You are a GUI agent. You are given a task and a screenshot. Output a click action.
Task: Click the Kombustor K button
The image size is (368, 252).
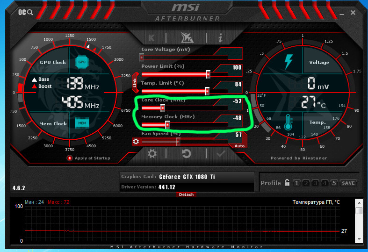click(x=152, y=37)
